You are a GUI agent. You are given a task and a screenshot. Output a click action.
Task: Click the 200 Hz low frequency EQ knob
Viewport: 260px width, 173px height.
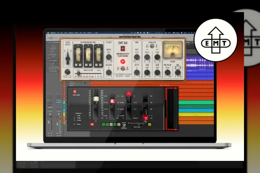click(147, 57)
